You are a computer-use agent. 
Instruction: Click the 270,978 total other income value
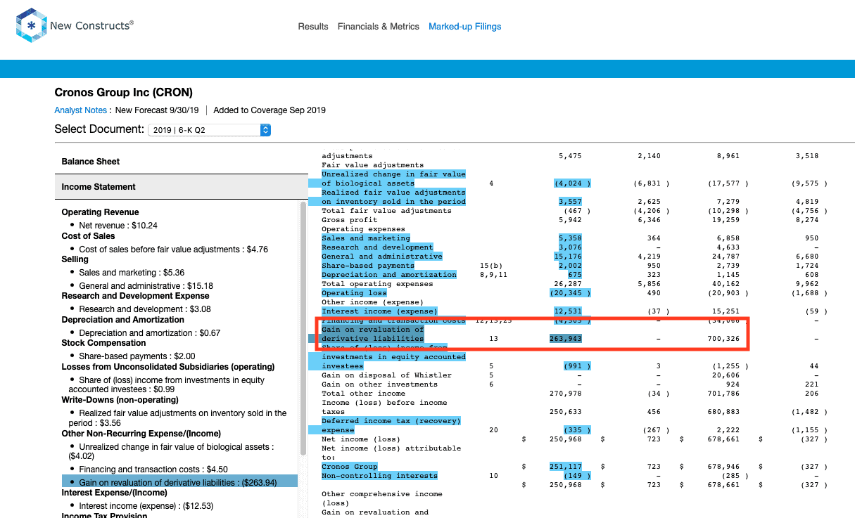(x=566, y=394)
